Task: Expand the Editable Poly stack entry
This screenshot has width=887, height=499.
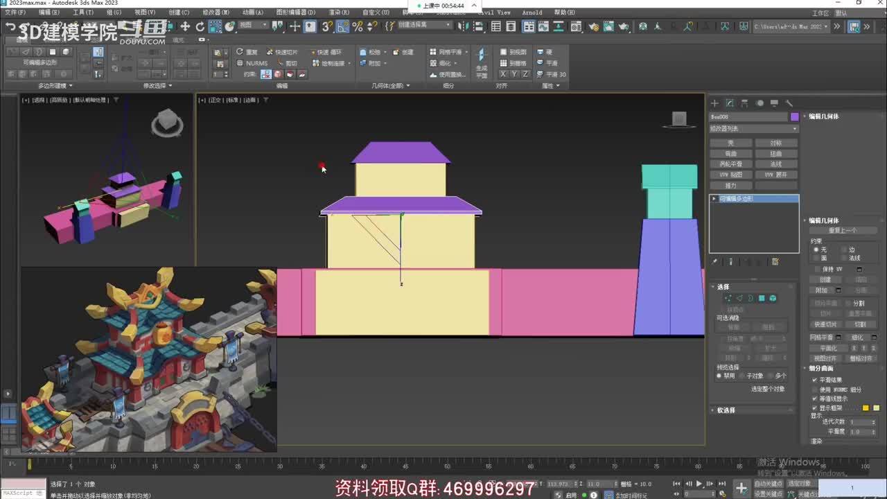Action: pyautogui.click(x=714, y=199)
